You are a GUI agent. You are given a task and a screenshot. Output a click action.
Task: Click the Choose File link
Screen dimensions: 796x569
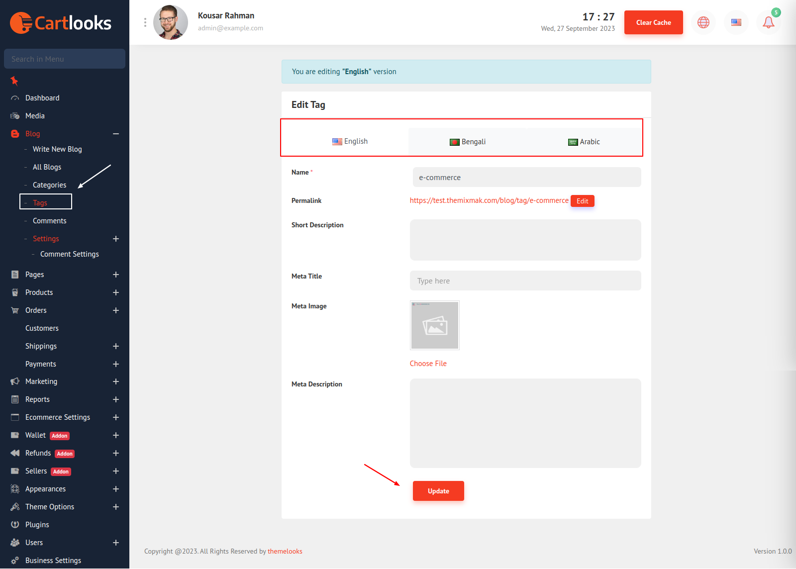point(428,364)
